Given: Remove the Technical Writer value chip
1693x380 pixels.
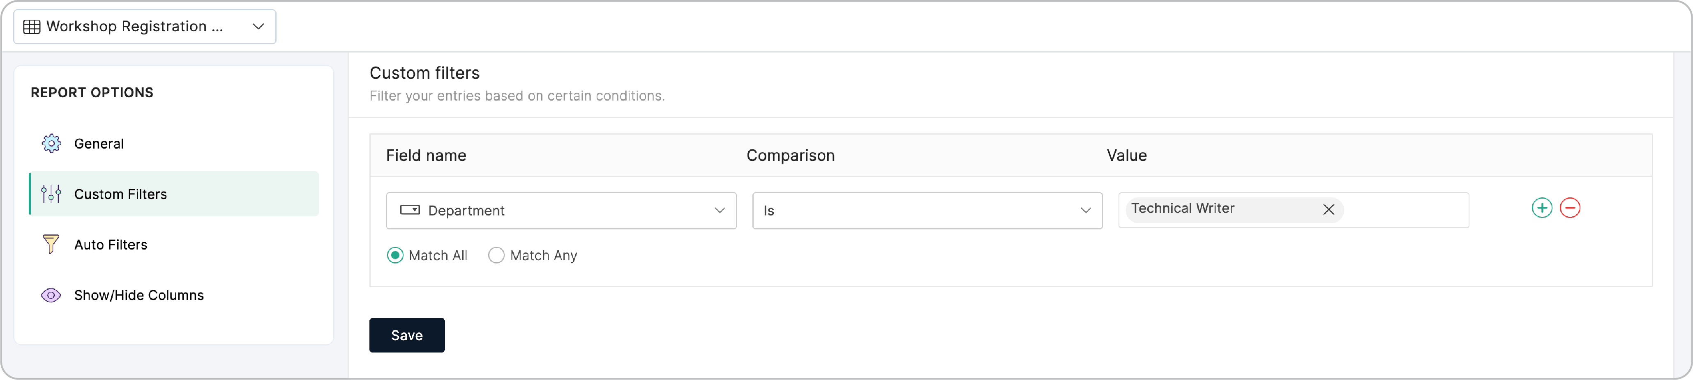Looking at the screenshot, I should click(1328, 209).
